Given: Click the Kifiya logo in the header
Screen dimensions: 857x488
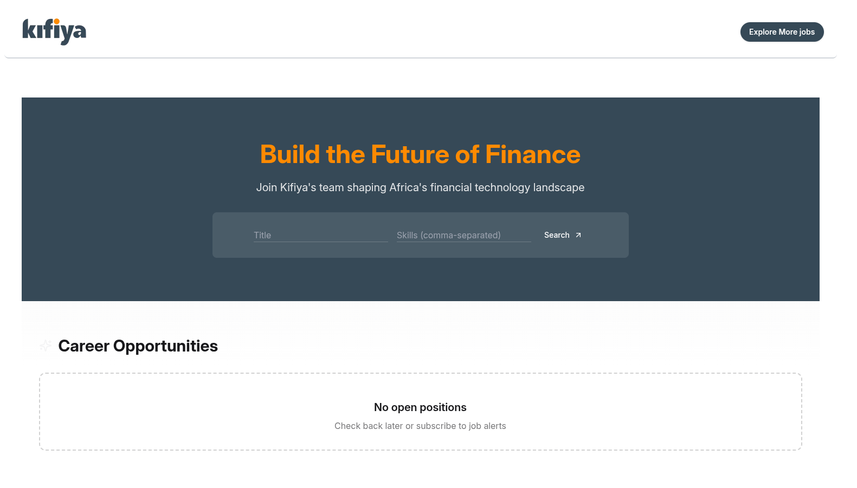Looking at the screenshot, I should click(54, 31).
